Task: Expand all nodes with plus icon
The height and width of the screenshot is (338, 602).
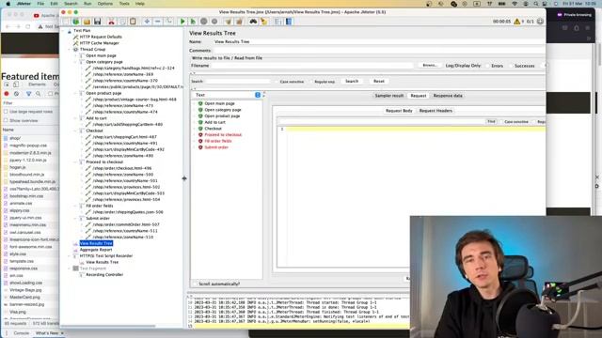Action: 147,22
